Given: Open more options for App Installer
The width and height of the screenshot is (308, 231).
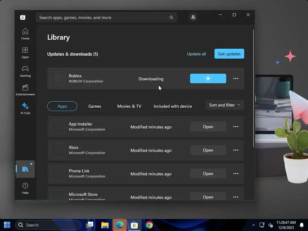Looking at the screenshot, I should tap(236, 127).
